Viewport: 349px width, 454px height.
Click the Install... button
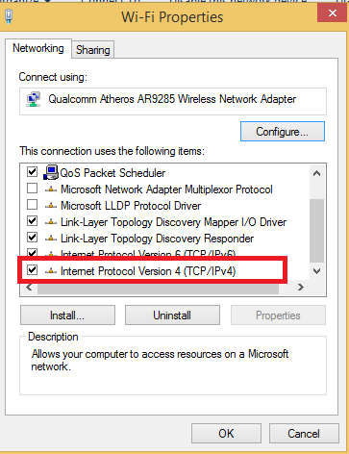67,315
